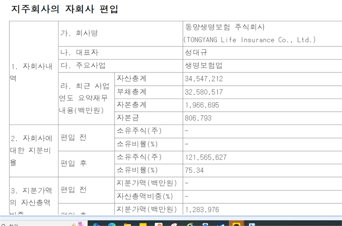Screen dimensions: 342x226
Task: Click the 가. 회사명 label cell
Action: 121,34
